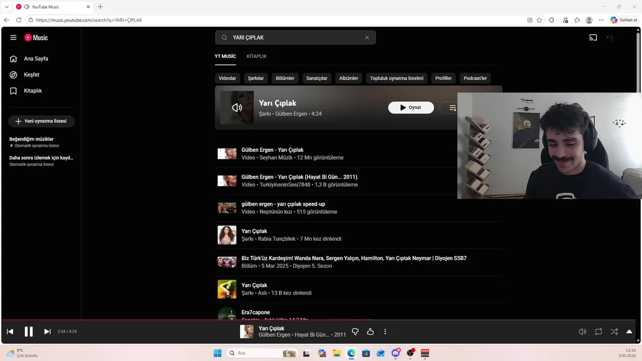Cast to a device
The image size is (642, 361).
tap(593, 38)
